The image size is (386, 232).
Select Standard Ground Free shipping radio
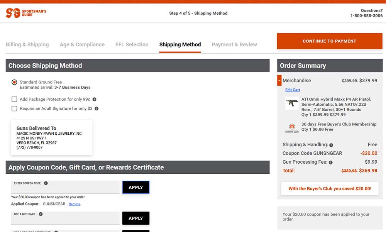[x=14, y=82]
